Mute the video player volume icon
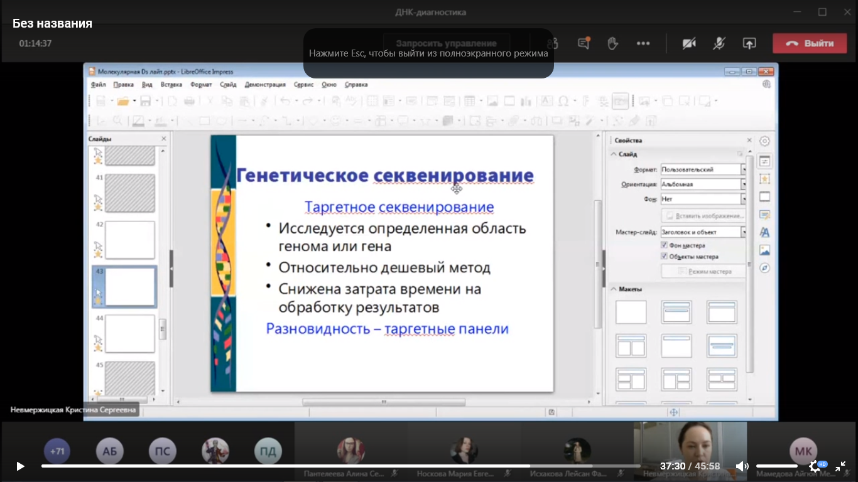The width and height of the screenshot is (858, 482). (x=742, y=466)
